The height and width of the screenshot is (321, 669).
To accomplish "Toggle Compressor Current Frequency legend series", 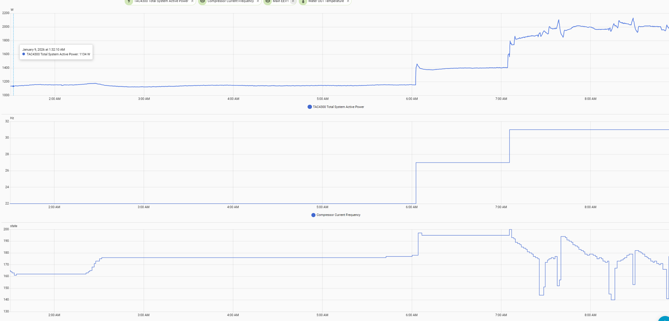I will coord(338,215).
